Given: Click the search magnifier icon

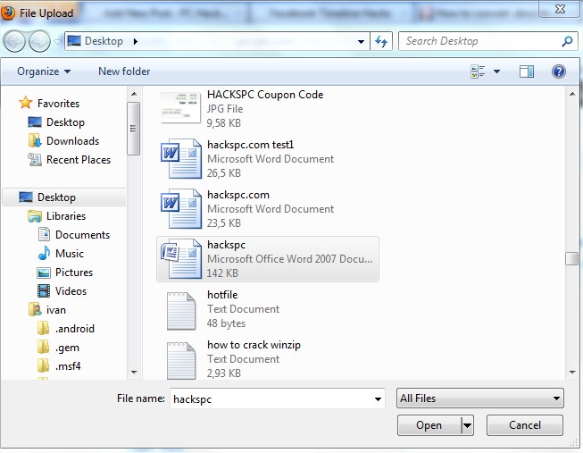Looking at the screenshot, I should click(568, 41).
